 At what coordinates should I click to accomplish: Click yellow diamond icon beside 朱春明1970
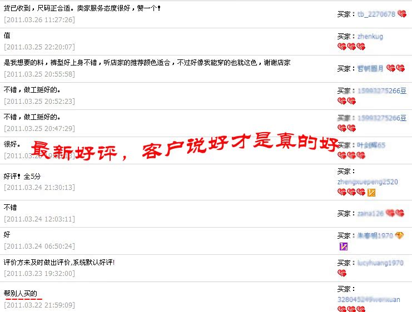(399, 235)
